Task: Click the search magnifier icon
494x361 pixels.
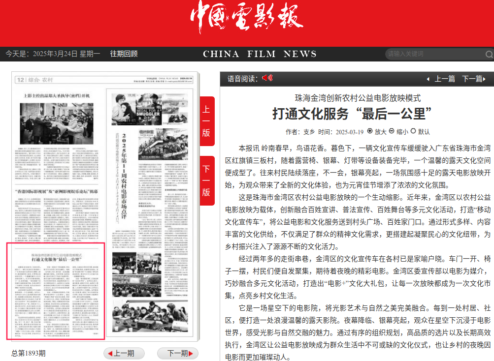Action: coord(489,54)
